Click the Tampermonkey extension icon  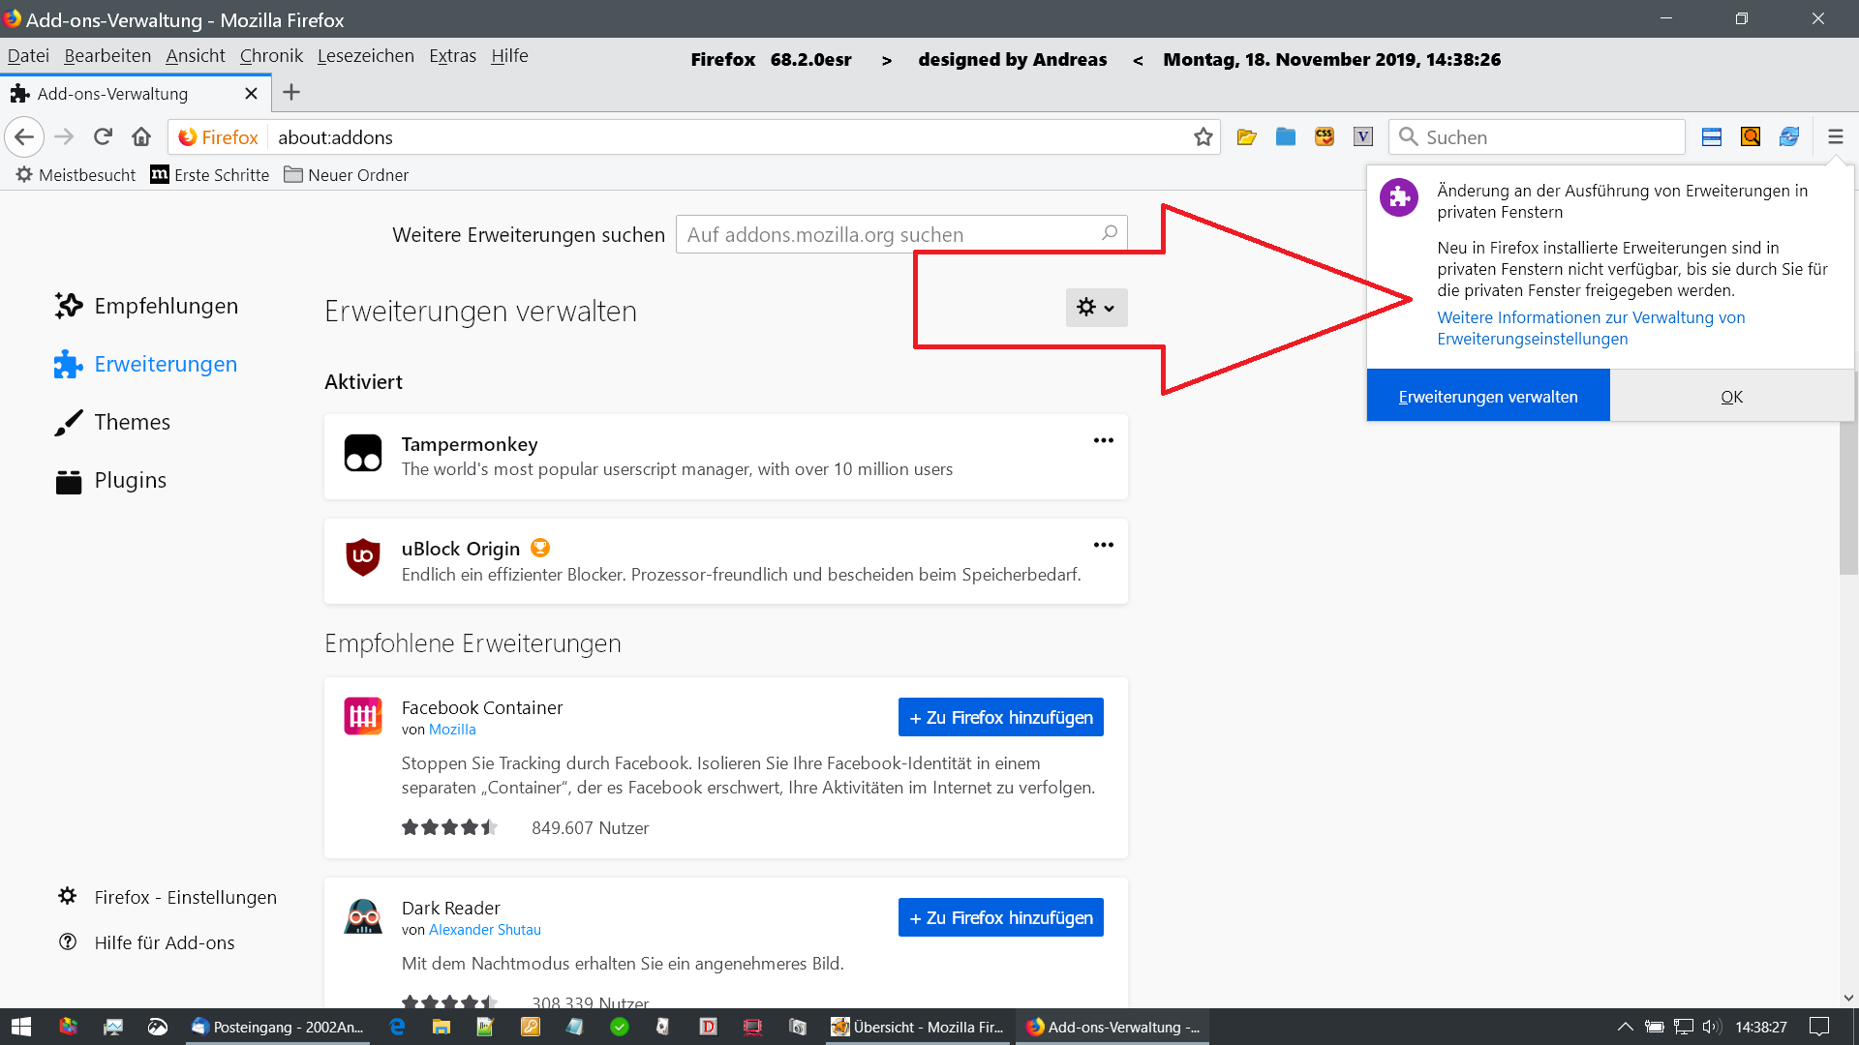pyautogui.click(x=363, y=453)
